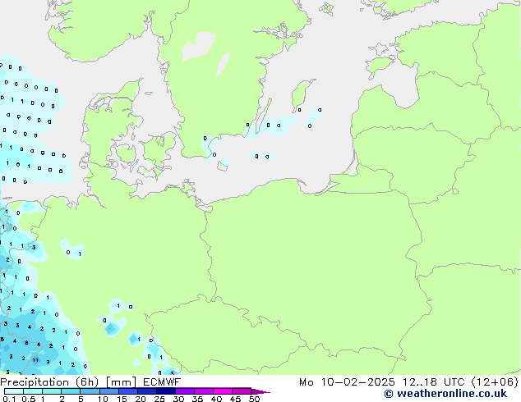521x402 pixels.
Task: Select the 5–10 mm legend color swatch
Action: (x=90, y=391)
